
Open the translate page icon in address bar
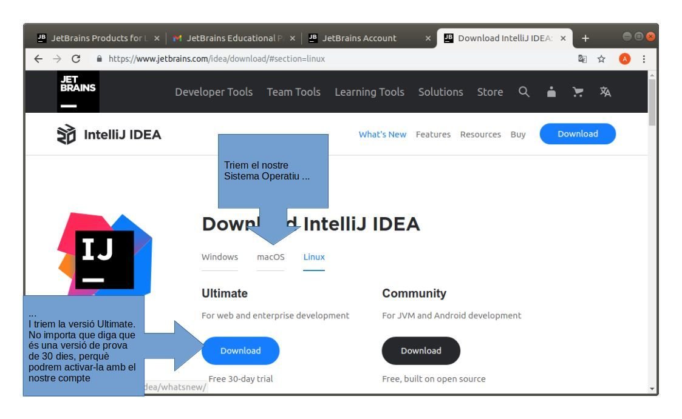(582, 59)
